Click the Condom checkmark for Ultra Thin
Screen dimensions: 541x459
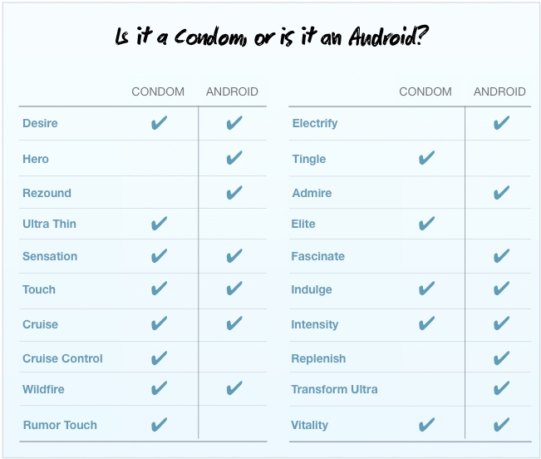159,224
